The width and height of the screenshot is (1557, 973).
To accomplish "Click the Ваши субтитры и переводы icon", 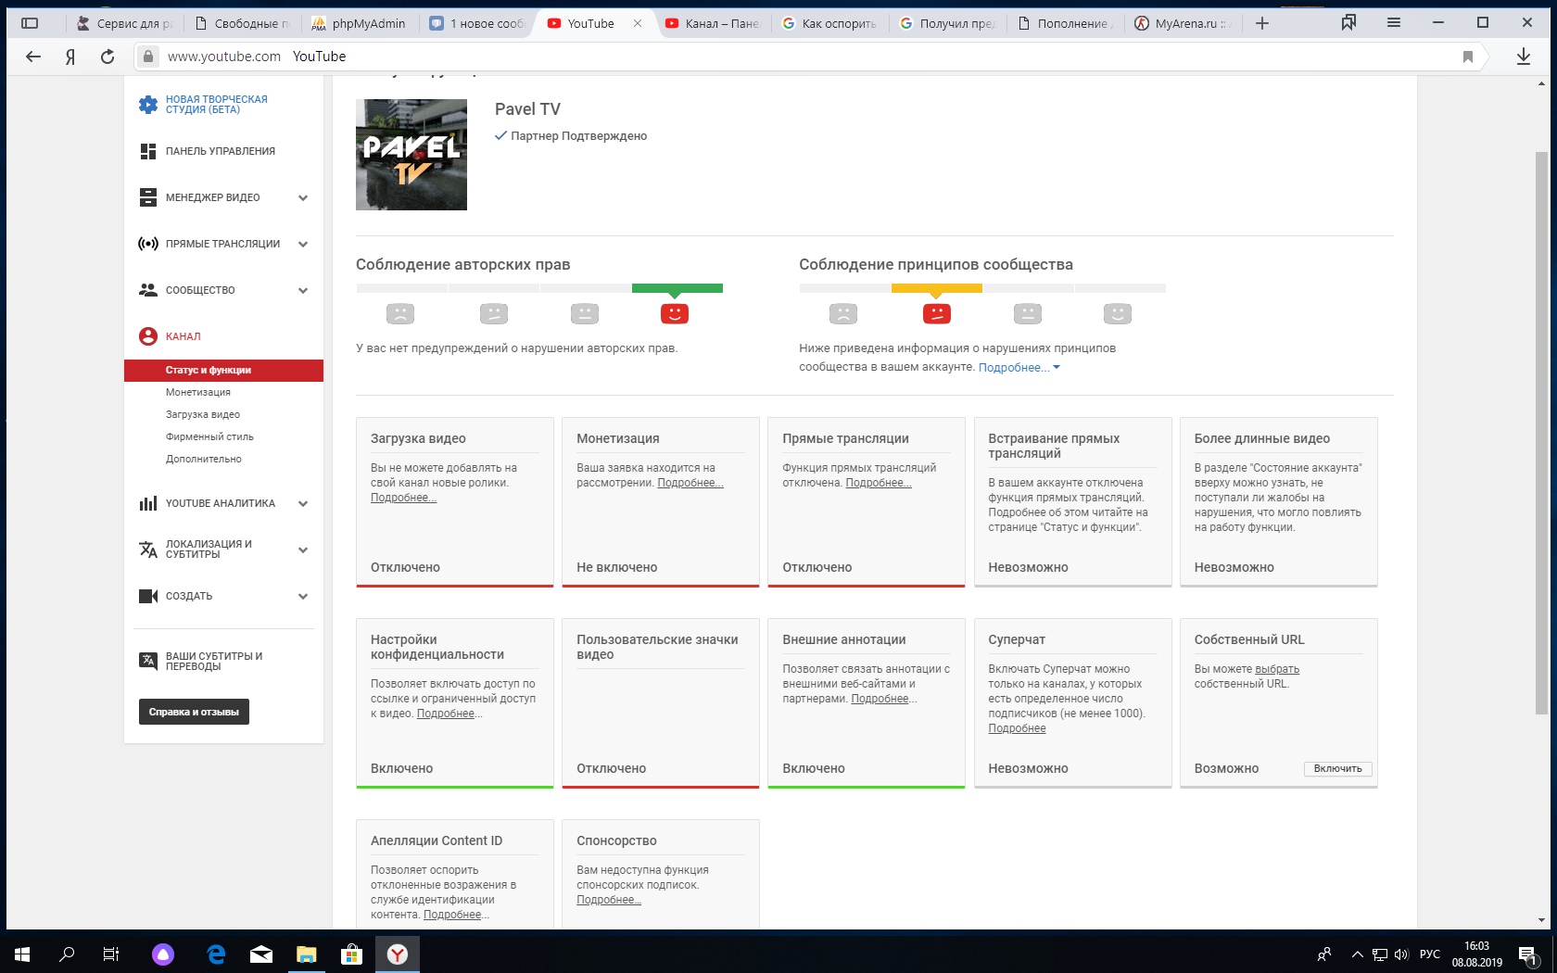I will [x=148, y=661].
